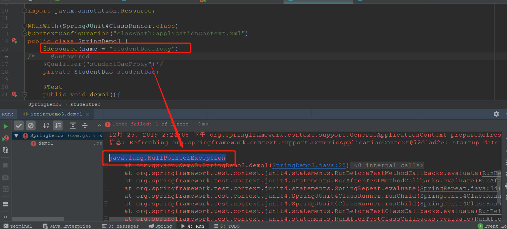Click SpringDemo3 in the breadcrumb bar
Screen dimensions: 507x229
tap(45, 104)
